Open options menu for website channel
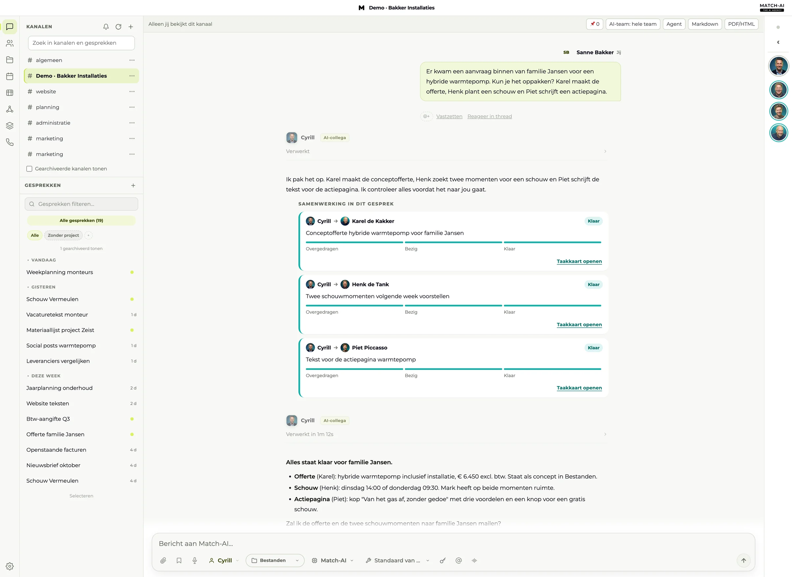The height and width of the screenshot is (577, 792). [132, 92]
